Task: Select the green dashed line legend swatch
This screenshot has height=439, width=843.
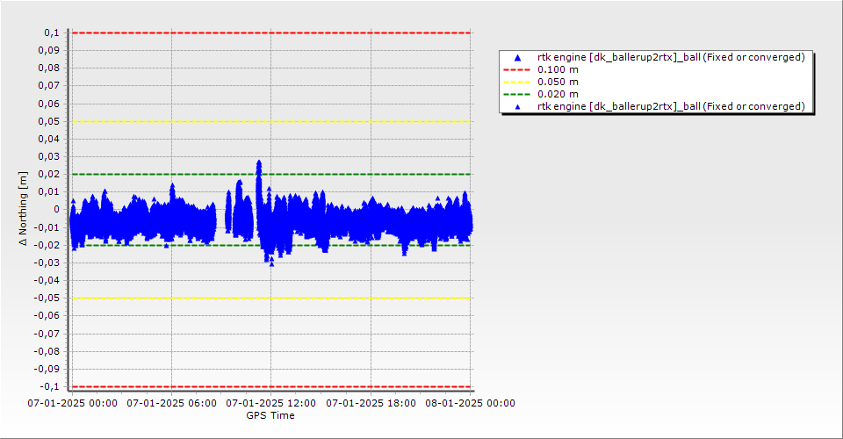Action: click(x=516, y=95)
